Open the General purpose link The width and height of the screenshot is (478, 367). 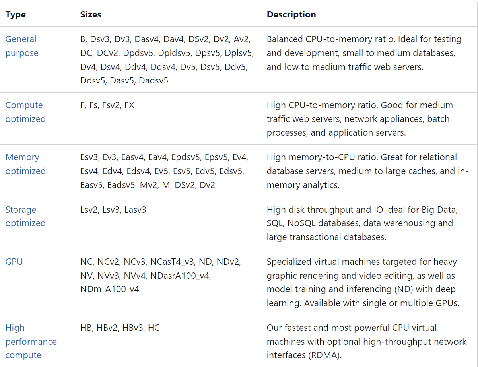point(22,46)
